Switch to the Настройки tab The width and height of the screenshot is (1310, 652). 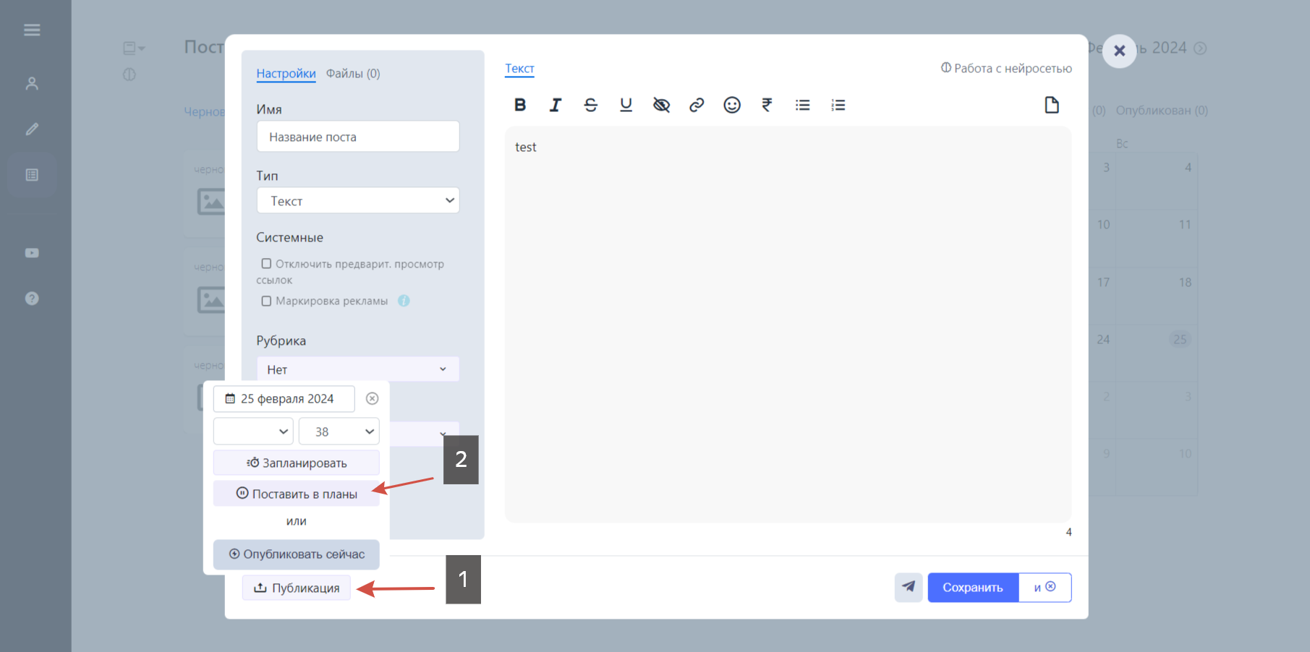286,73
